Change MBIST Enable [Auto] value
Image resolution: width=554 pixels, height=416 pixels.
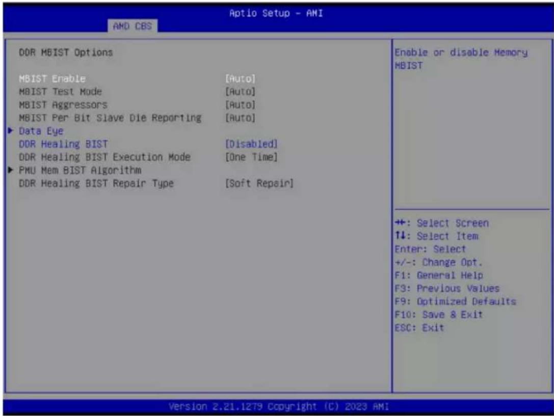[240, 78]
